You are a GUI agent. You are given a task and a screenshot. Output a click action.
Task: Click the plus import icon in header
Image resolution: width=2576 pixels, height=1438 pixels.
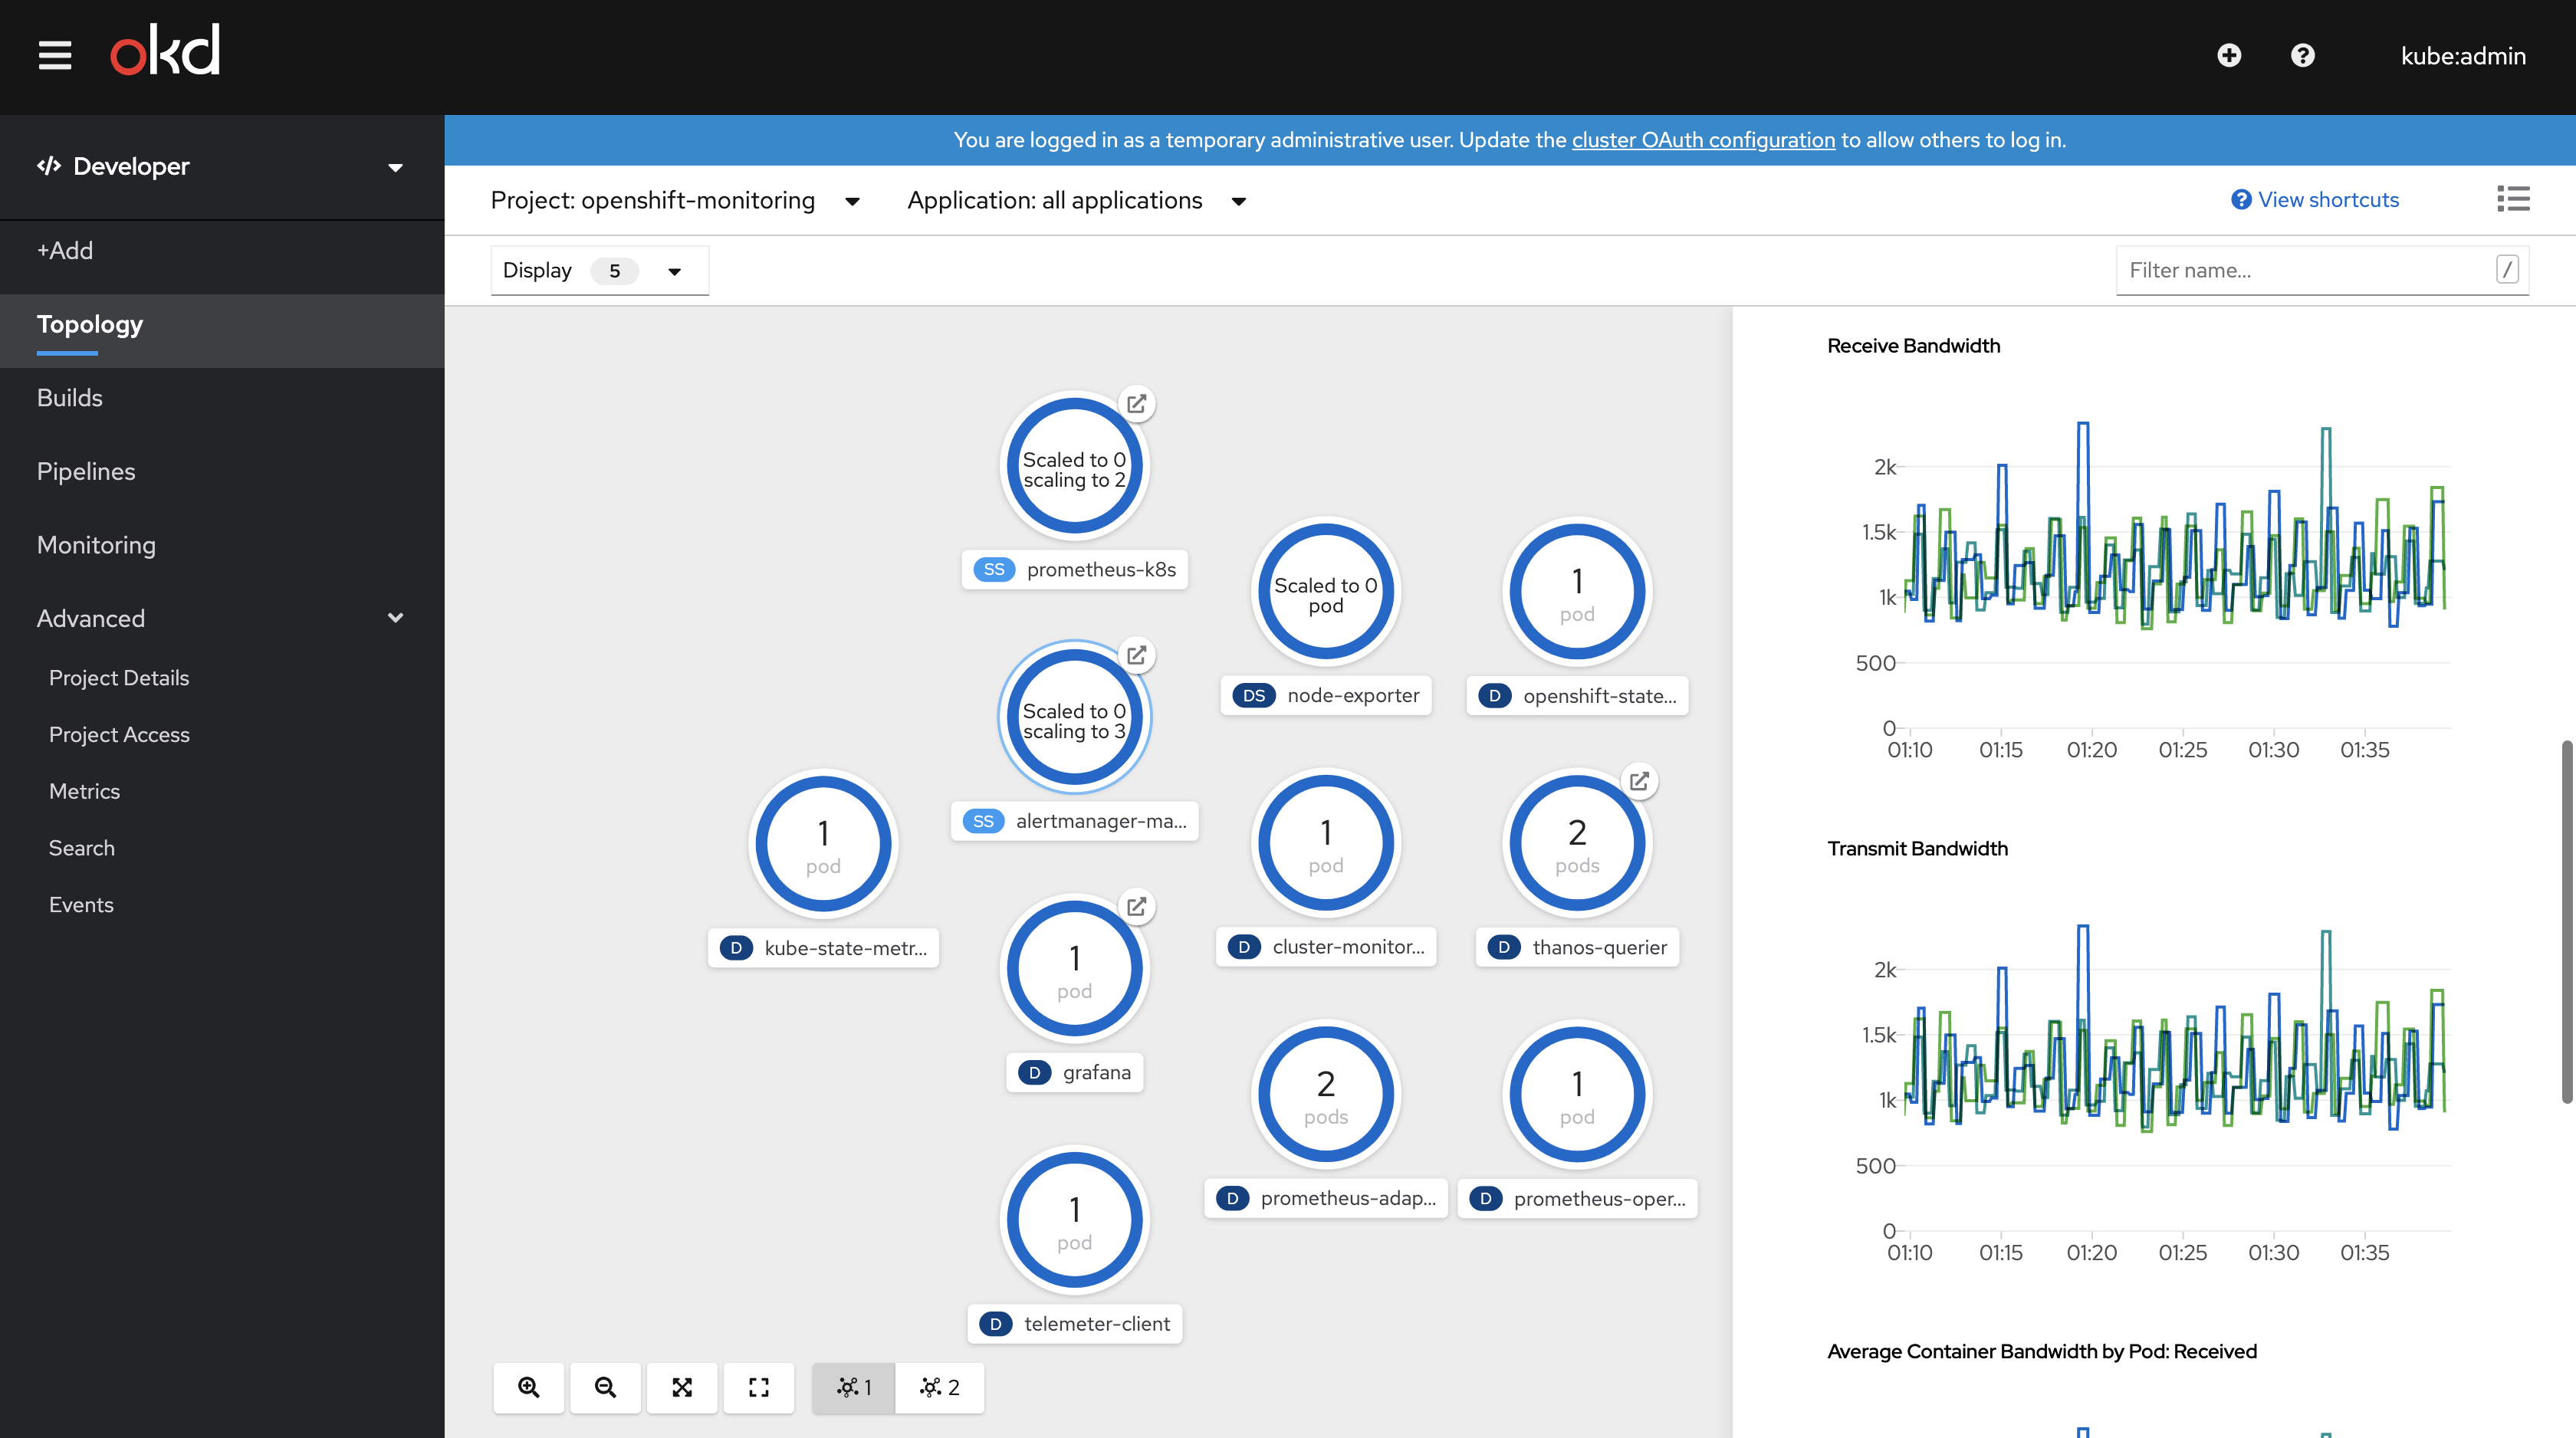pyautogui.click(x=2229, y=55)
